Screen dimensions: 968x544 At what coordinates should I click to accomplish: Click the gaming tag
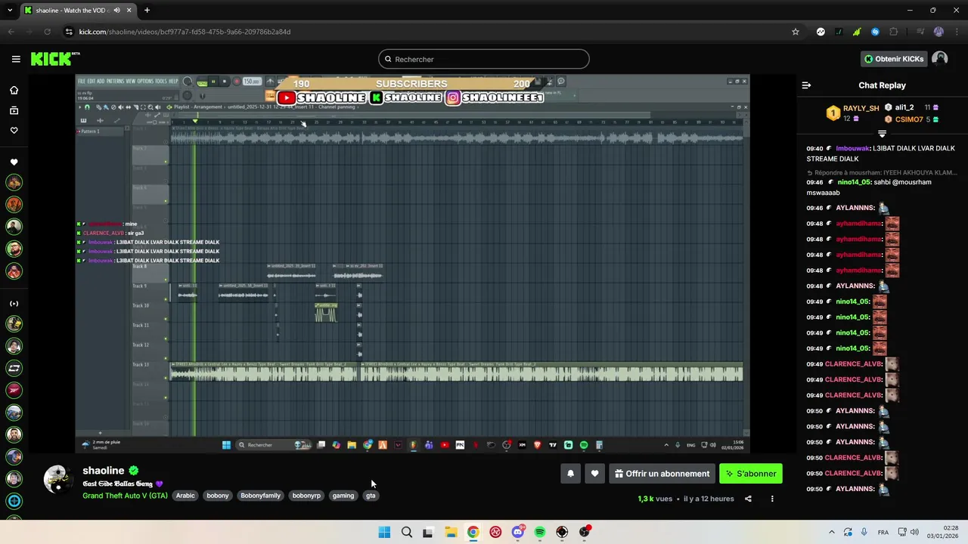coord(343,496)
